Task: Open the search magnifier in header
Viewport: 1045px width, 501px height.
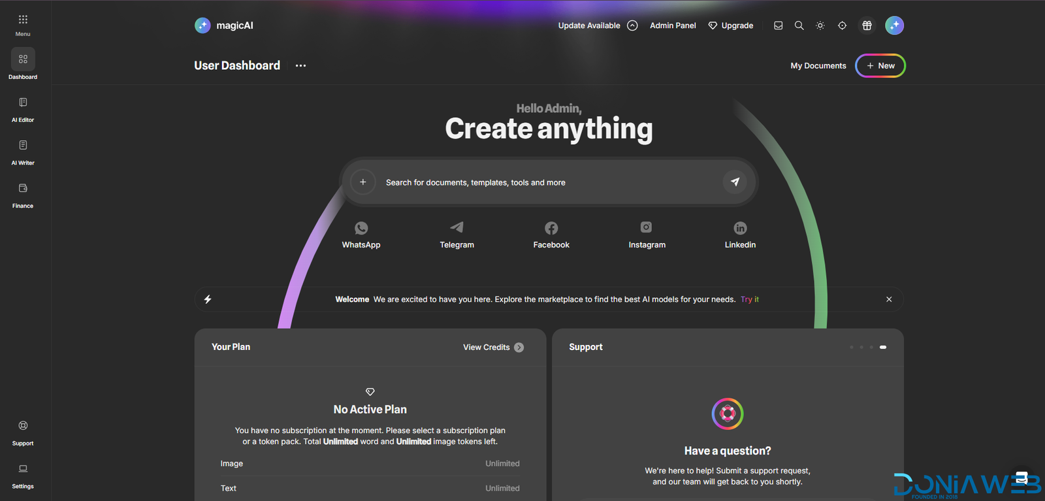Action: (x=799, y=25)
